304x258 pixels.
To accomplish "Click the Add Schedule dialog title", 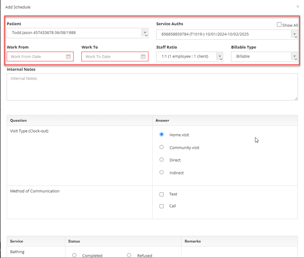I will [18, 7].
